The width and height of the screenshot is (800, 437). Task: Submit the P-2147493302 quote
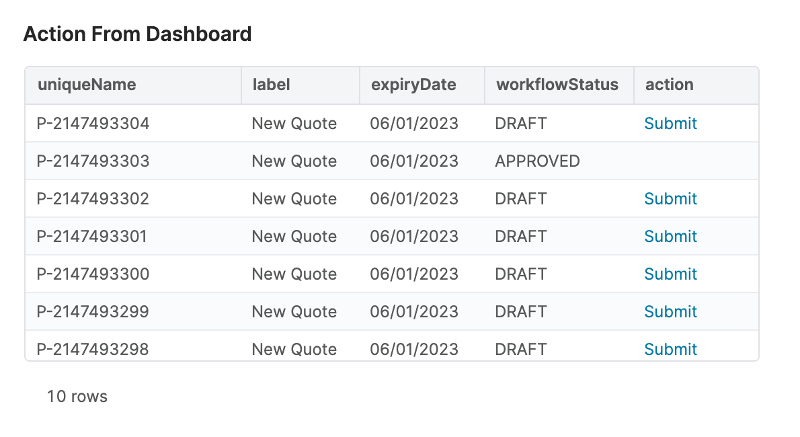[670, 199]
